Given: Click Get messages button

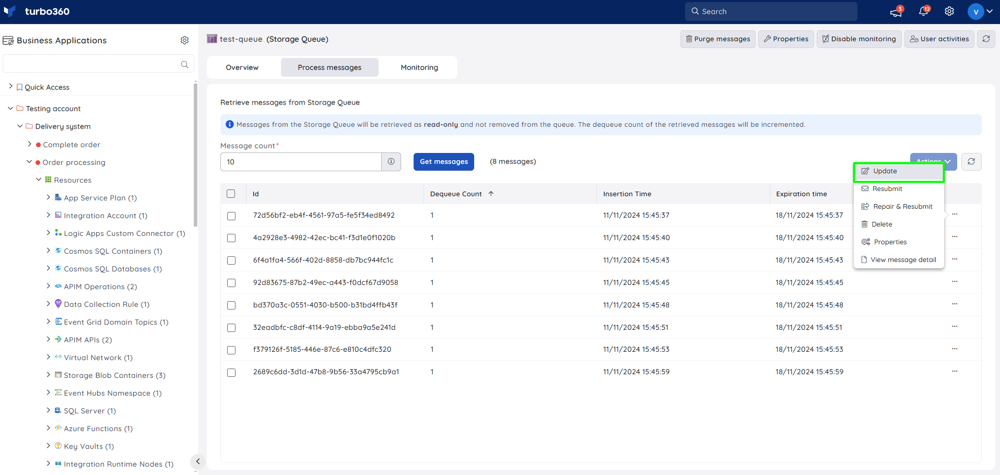Looking at the screenshot, I should tap(444, 162).
